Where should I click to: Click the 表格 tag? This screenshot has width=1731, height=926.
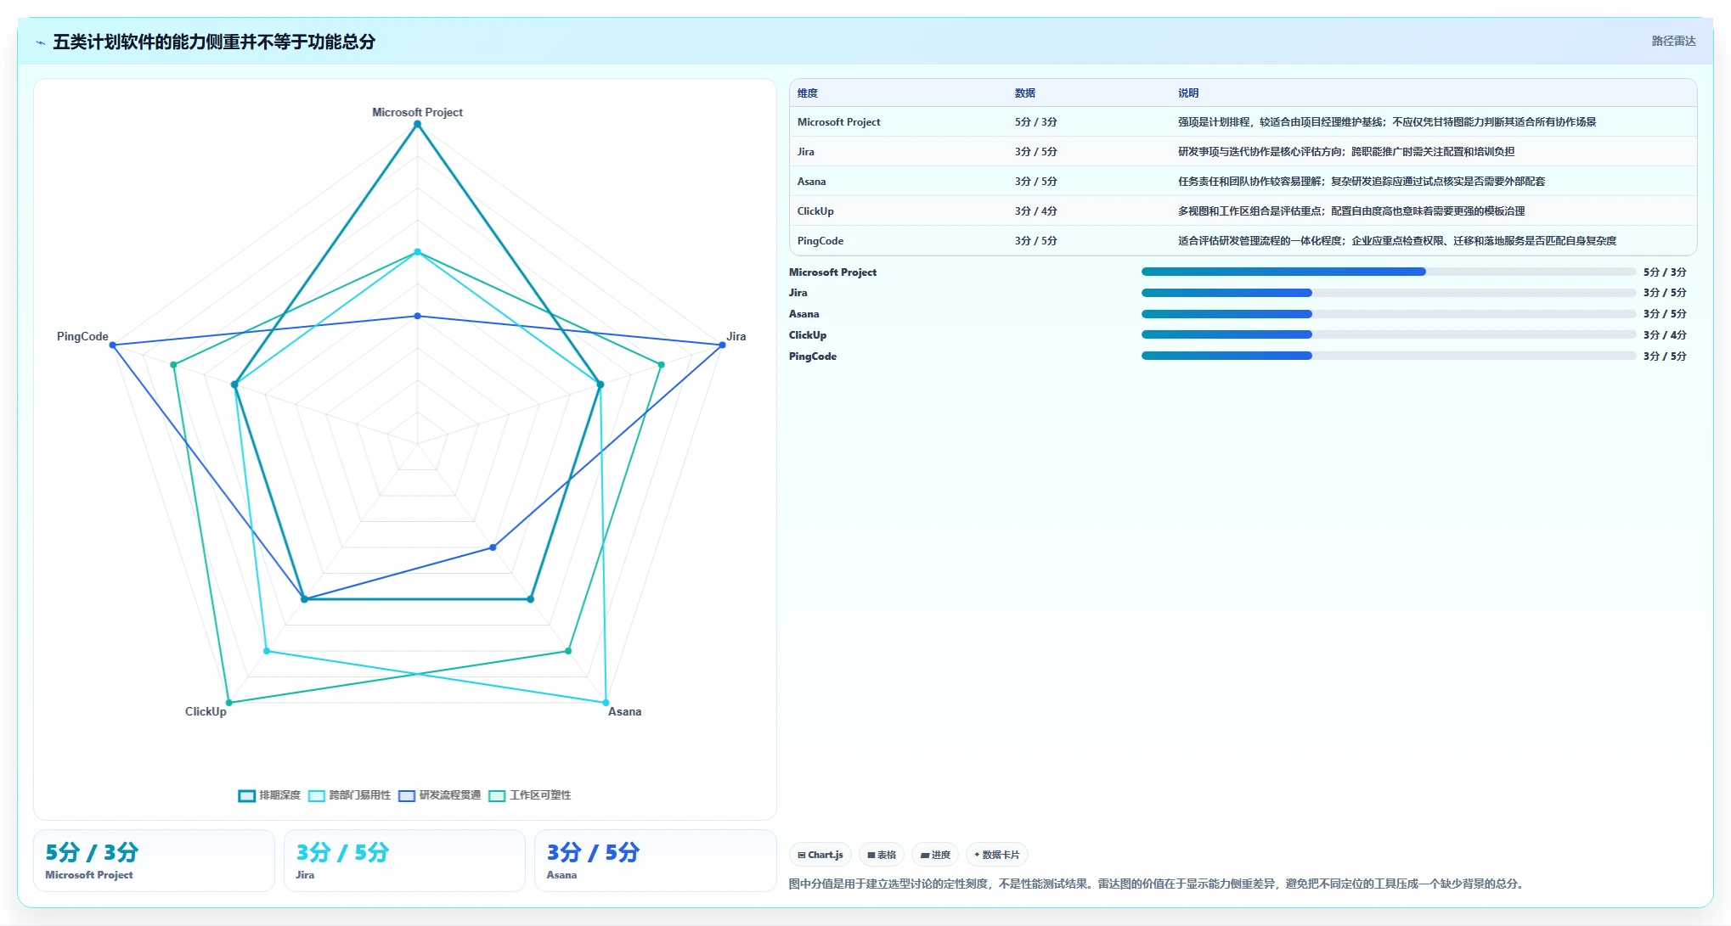tap(882, 855)
